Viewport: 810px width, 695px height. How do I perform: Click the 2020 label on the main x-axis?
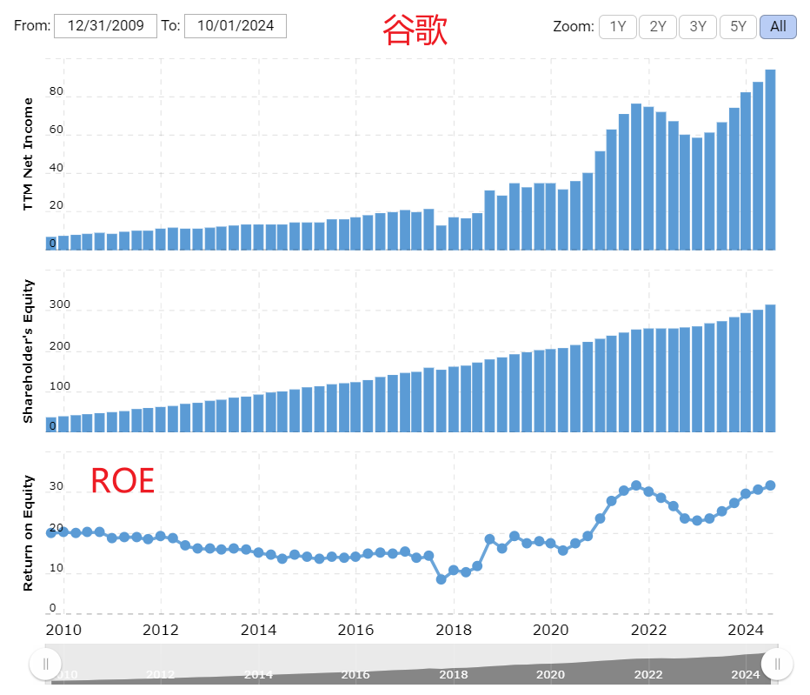551,630
